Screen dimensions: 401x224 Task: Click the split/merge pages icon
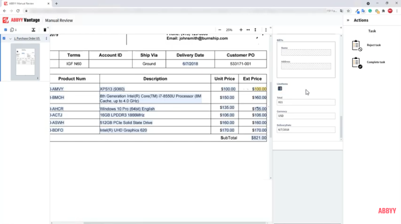tap(33, 30)
